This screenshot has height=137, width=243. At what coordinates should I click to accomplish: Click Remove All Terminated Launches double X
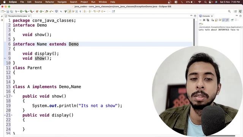pyautogui.click(x=208, y=20)
